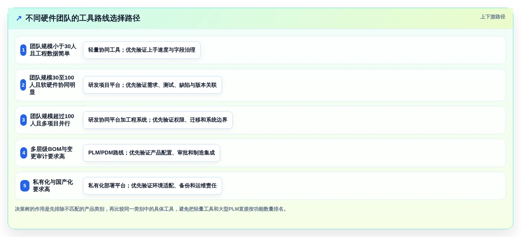Select the step 2 number badge
Image resolution: width=521 pixels, height=237 pixels.
pyautogui.click(x=23, y=85)
